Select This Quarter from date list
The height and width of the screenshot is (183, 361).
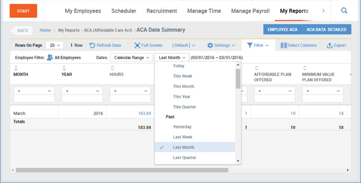(x=184, y=107)
